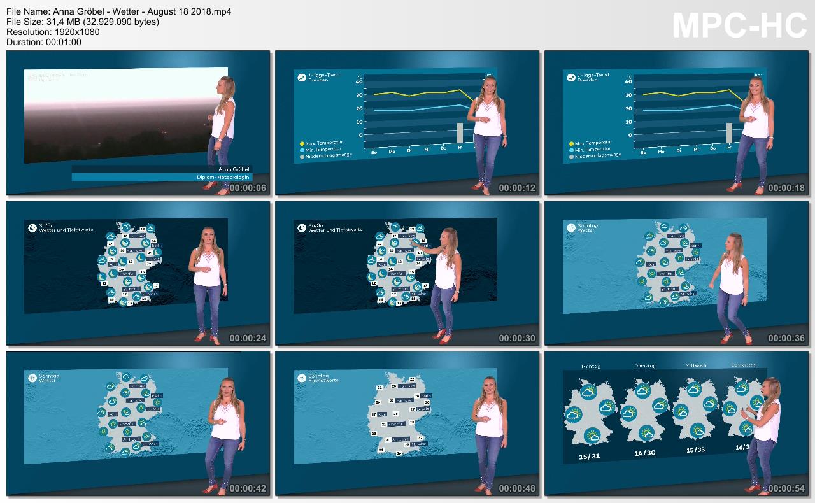The width and height of the screenshot is (815, 503).
Task: Open the thumbnail at timestamp 00:00:36
Action: (x=677, y=273)
